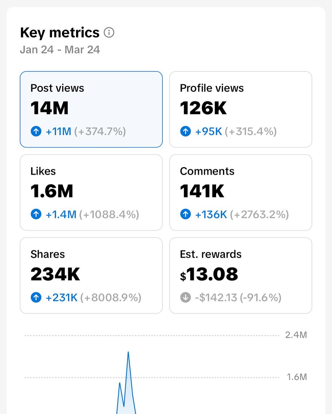Switch chart to Likes metric
Screen dimensions: 332x414
pyautogui.click(x=91, y=192)
